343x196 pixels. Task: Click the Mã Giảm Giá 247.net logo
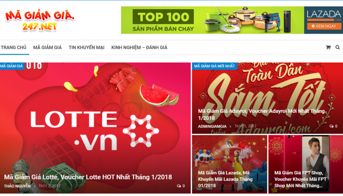[40, 20]
